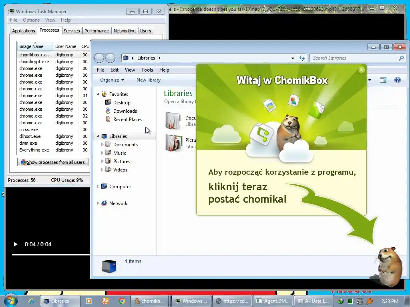Expand the Computer tree node
410x307 pixels.
coord(98,186)
